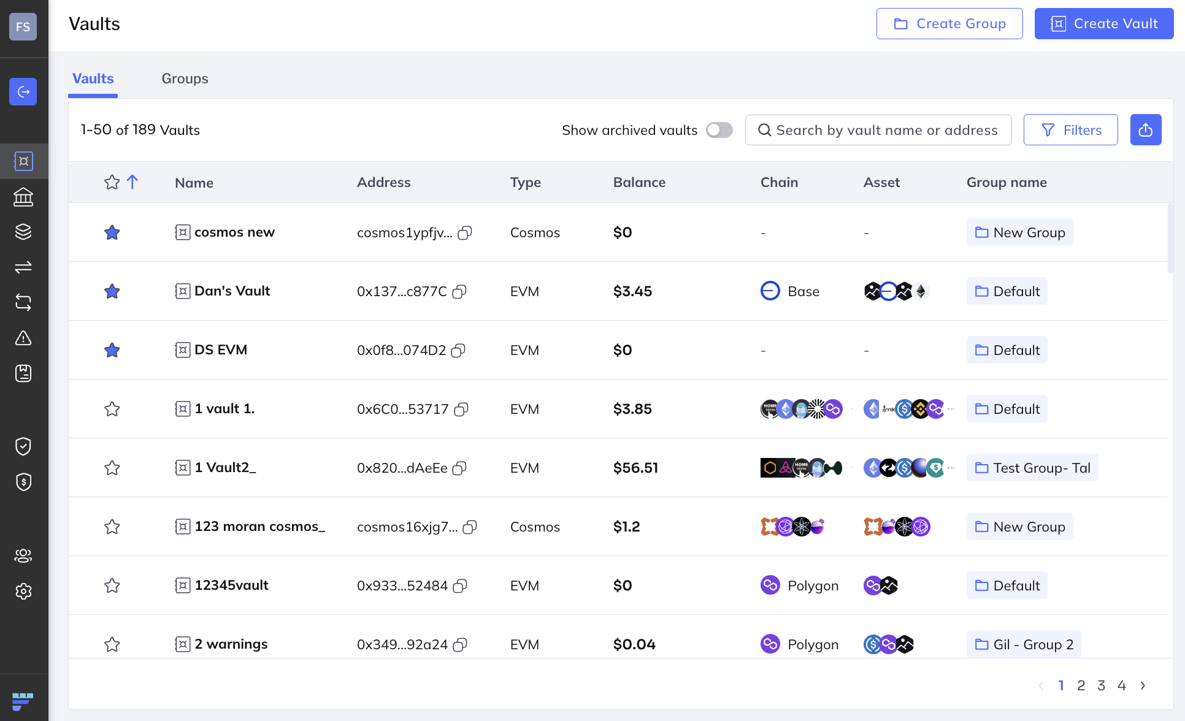This screenshot has width=1185, height=721.
Task: Click the star icon in table header
Action: point(112,182)
